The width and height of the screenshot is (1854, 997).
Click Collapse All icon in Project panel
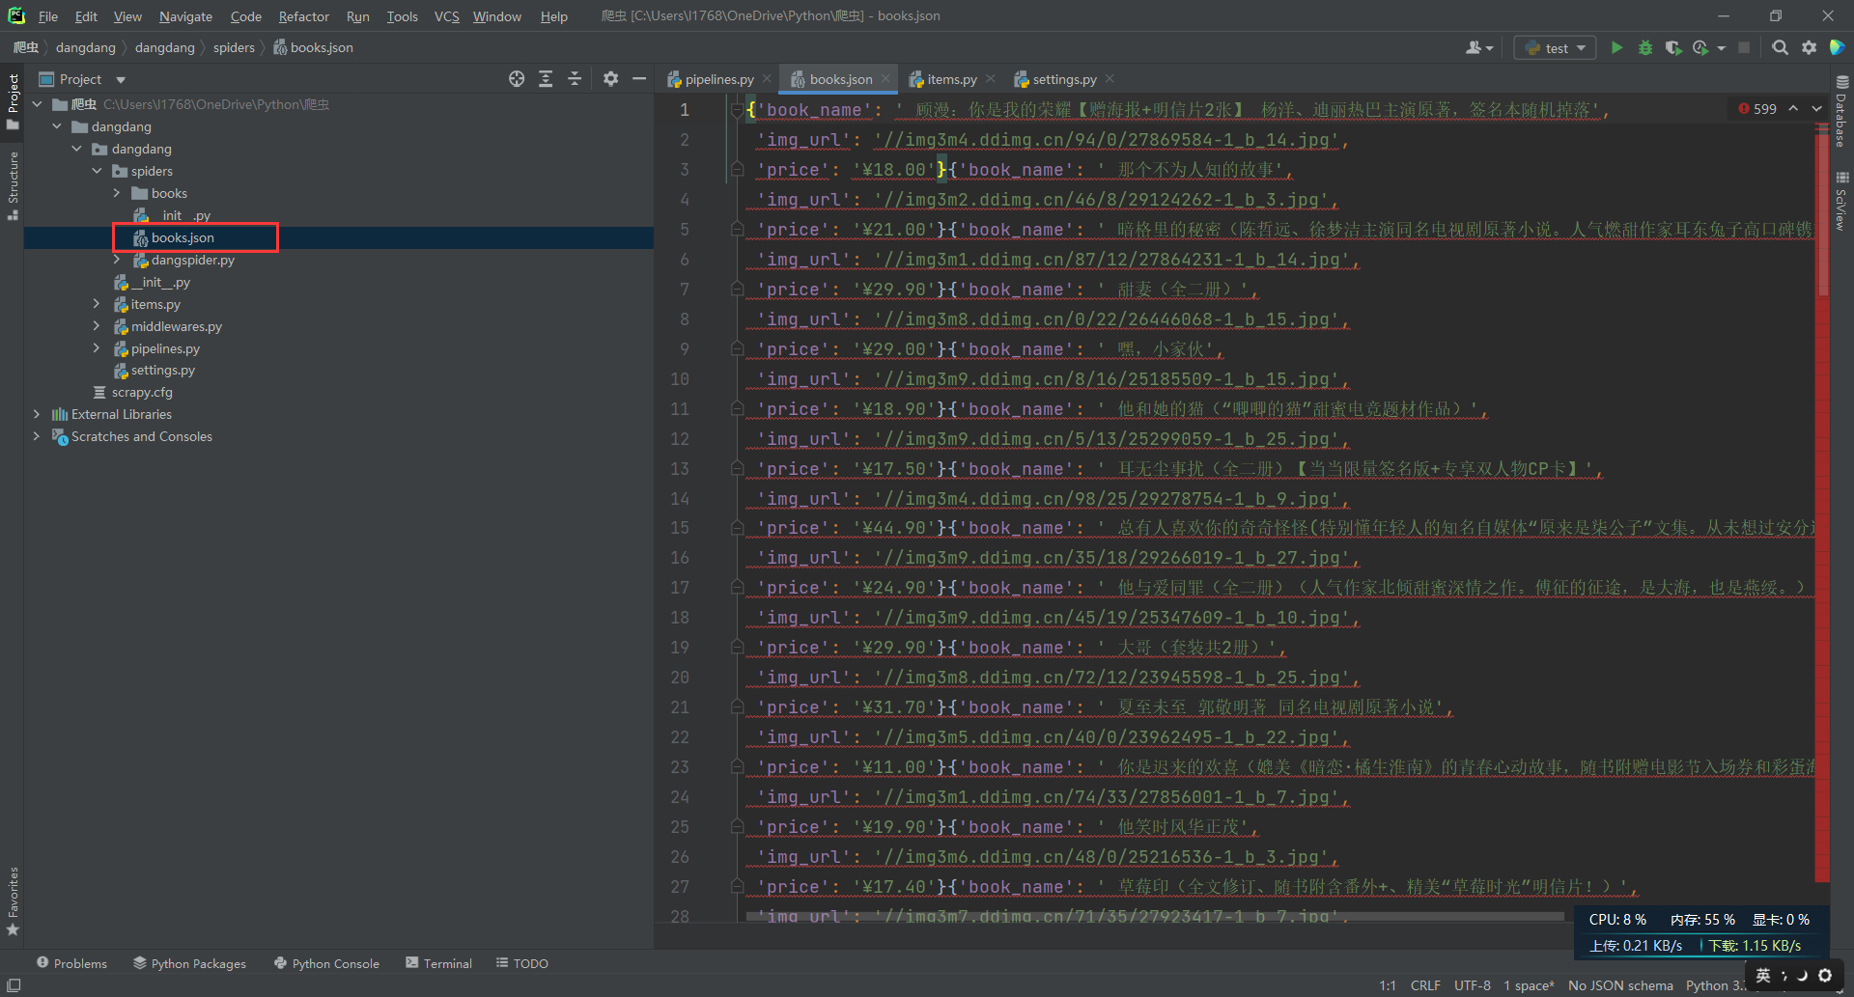575,79
